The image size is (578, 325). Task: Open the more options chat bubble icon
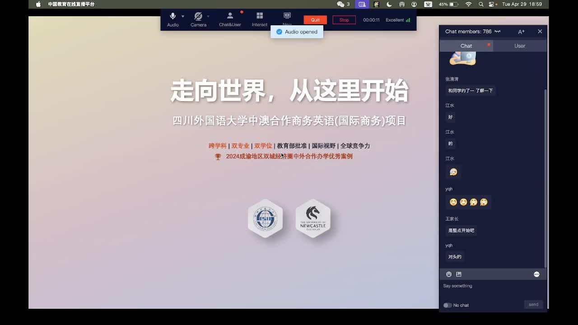pyautogui.click(x=536, y=274)
